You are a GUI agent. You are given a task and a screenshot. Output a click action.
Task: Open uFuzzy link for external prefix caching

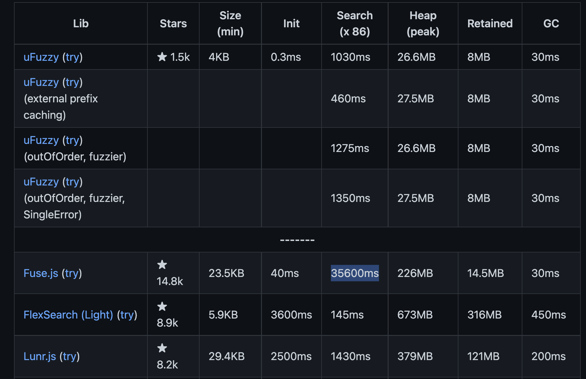coord(41,82)
